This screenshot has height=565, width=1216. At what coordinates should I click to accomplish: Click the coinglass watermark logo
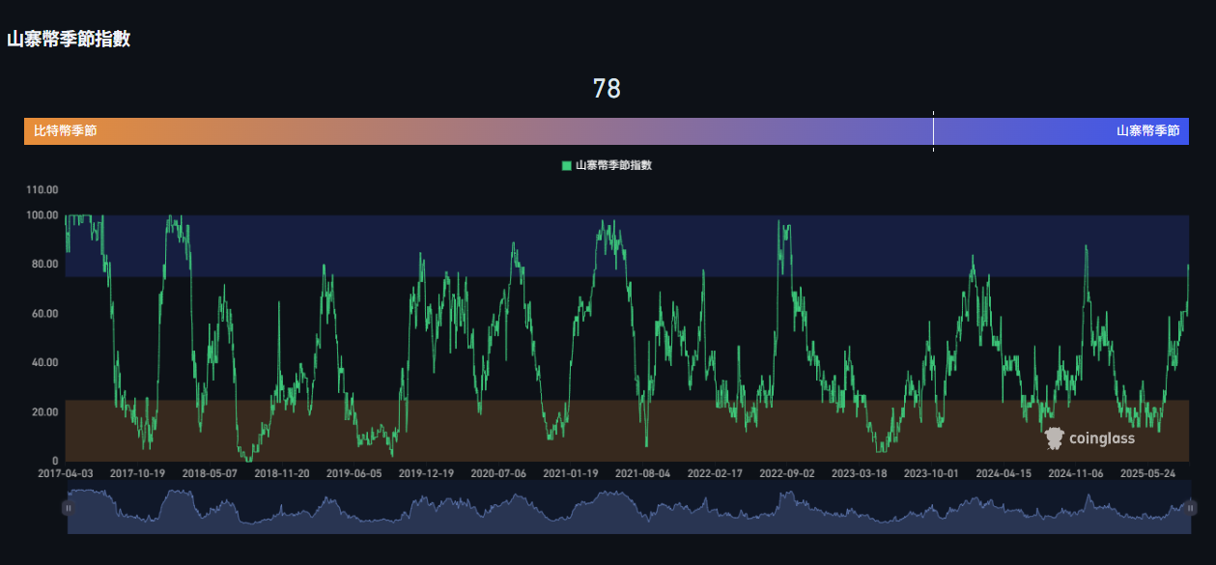1089,438
